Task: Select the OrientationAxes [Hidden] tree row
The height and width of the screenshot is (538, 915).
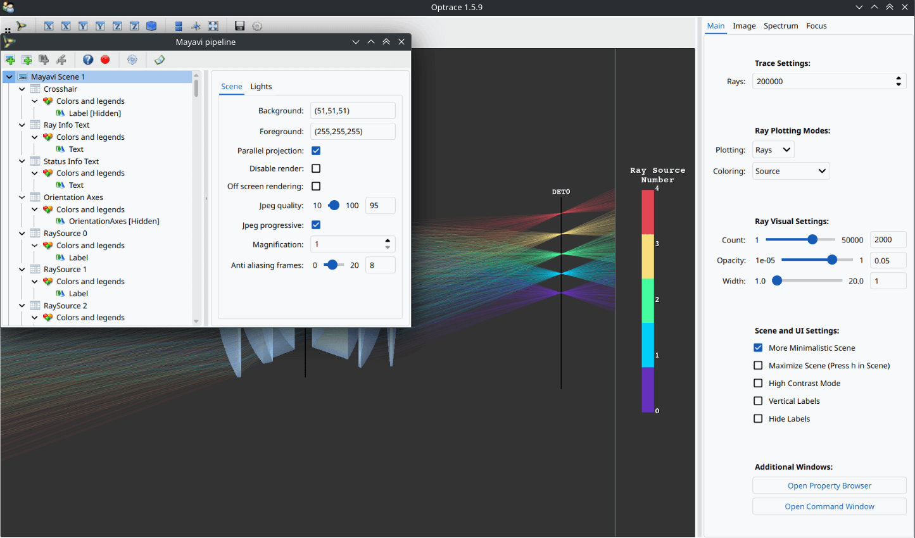Action: coord(113,222)
